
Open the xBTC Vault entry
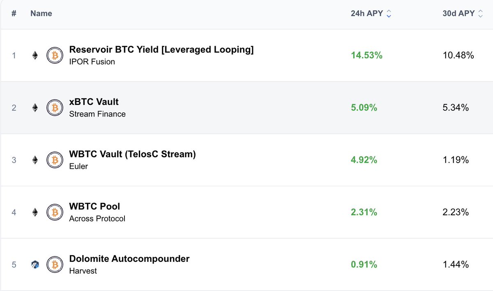94,102
